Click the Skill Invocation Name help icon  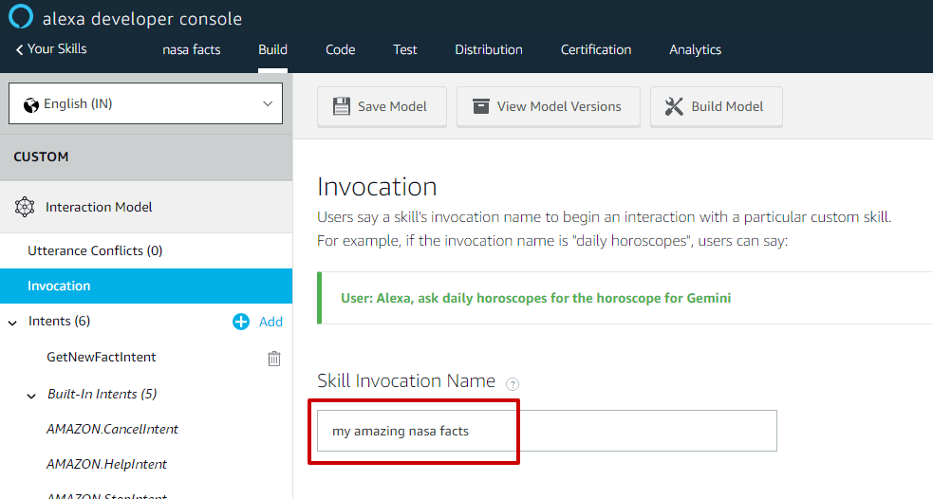513,384
